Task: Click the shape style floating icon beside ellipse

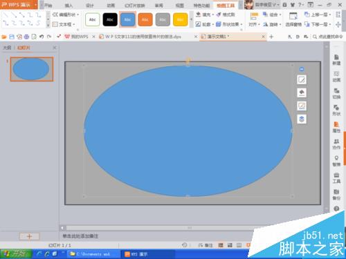Action: 302,79
